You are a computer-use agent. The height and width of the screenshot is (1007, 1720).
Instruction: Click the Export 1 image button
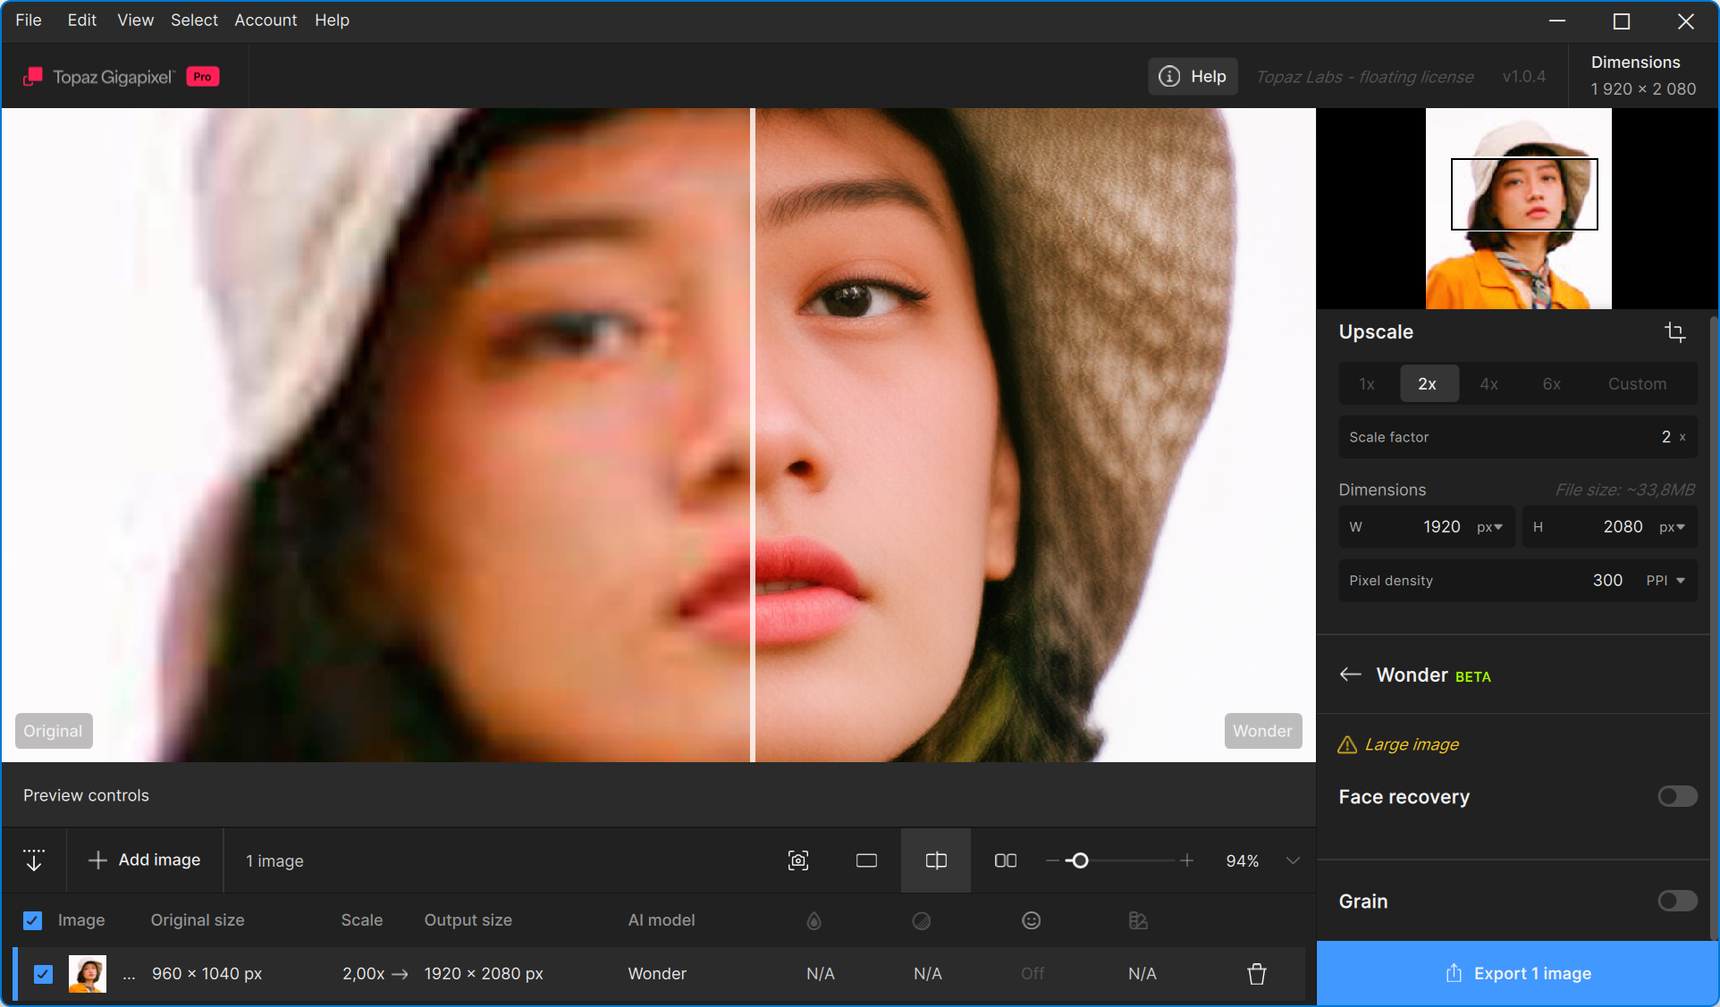click(x=1518, y=974)
